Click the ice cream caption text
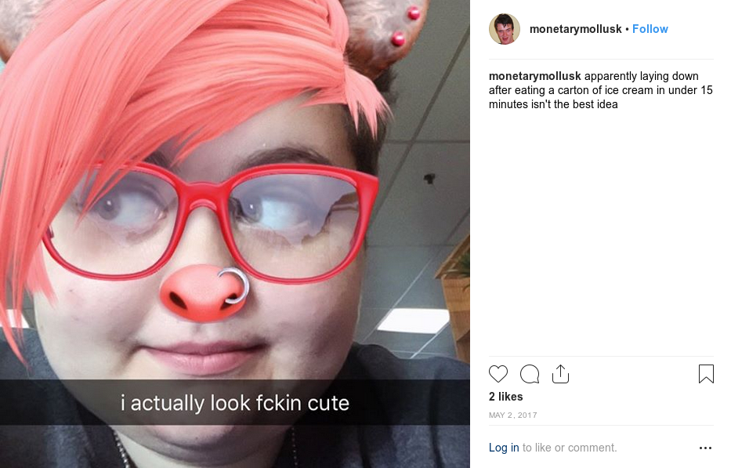The width and height of the screenshot is (731, 468). [x=600, y=90]
